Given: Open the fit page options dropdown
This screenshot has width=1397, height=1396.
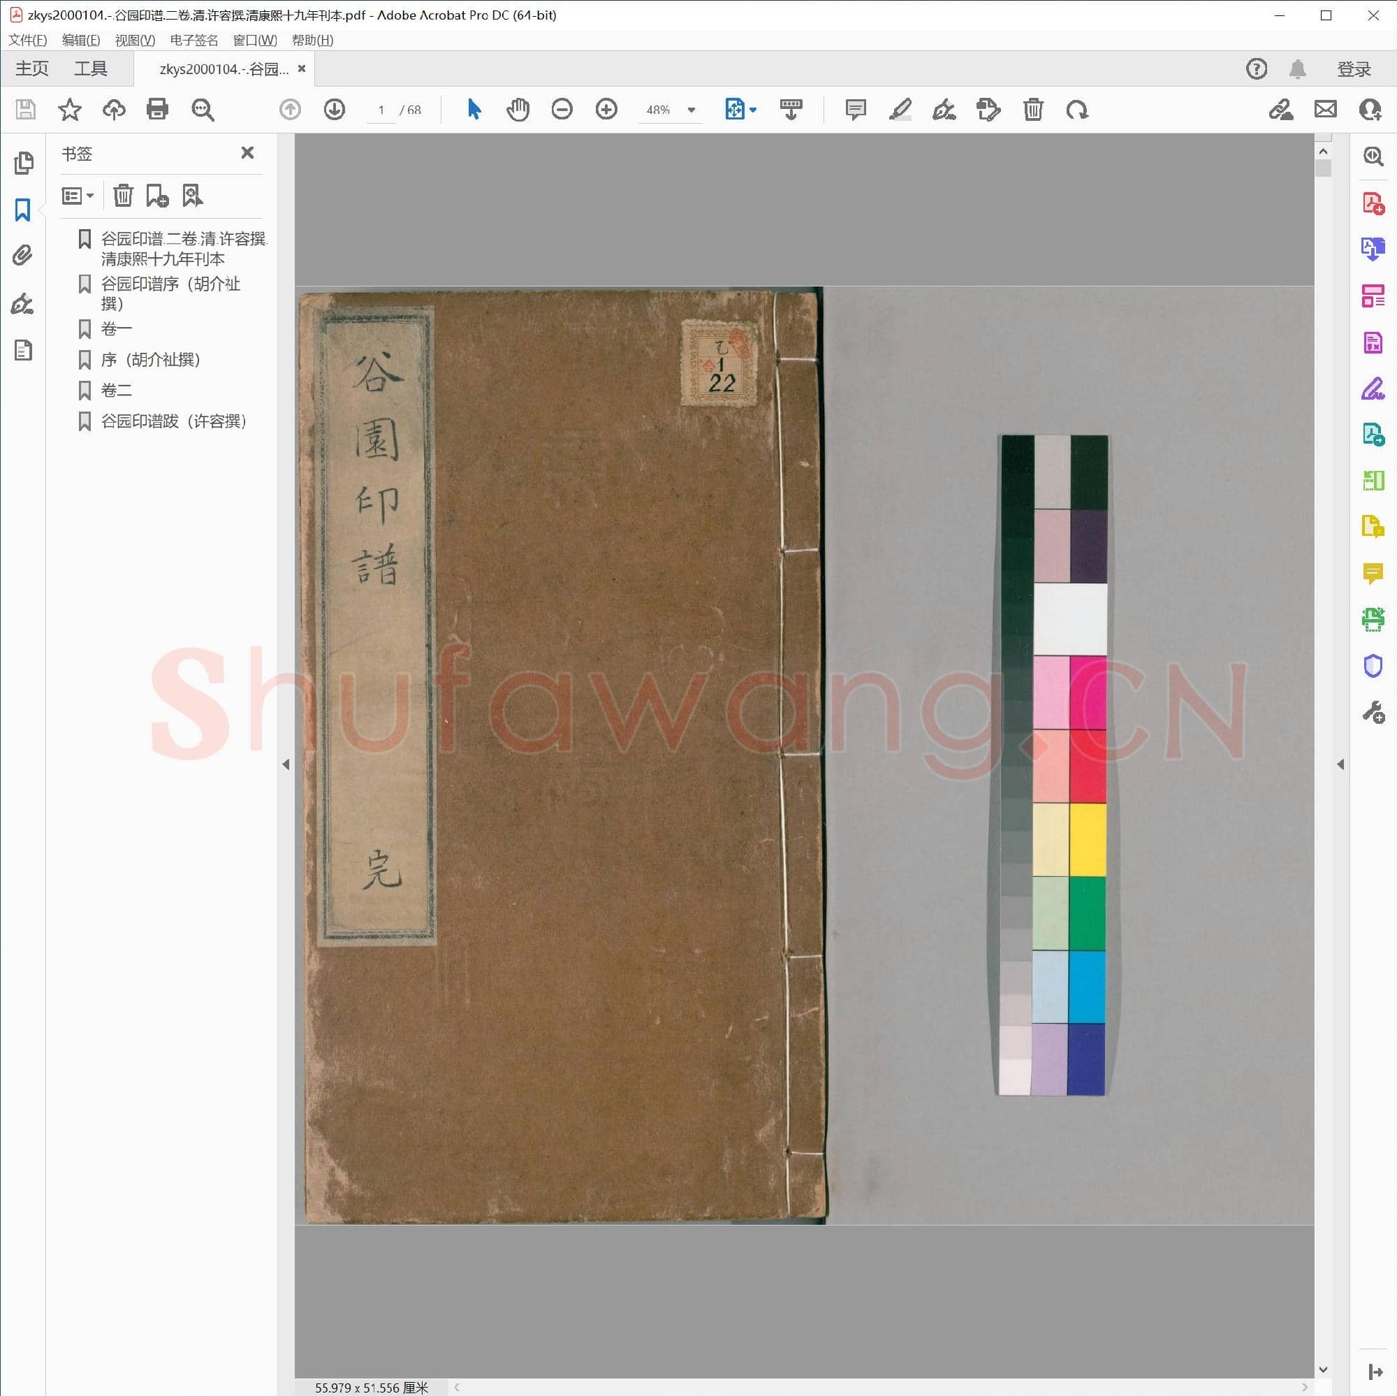Looking at the screenshot, I should 754,110.
